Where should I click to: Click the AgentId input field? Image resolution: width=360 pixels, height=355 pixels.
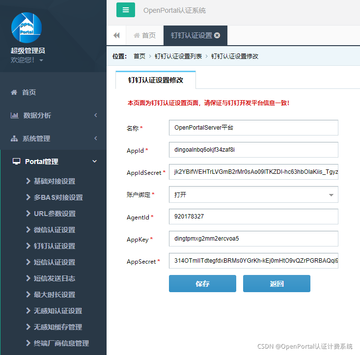tap(253, 217)
